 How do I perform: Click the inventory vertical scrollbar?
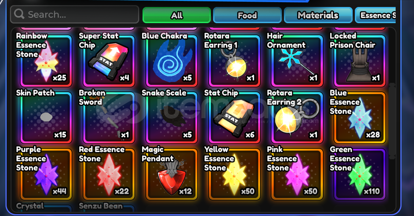pos(392,121)
